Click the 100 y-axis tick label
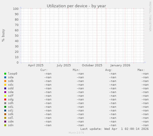Image resolution: width=153 pixels, height=136 pixels. 16,9
